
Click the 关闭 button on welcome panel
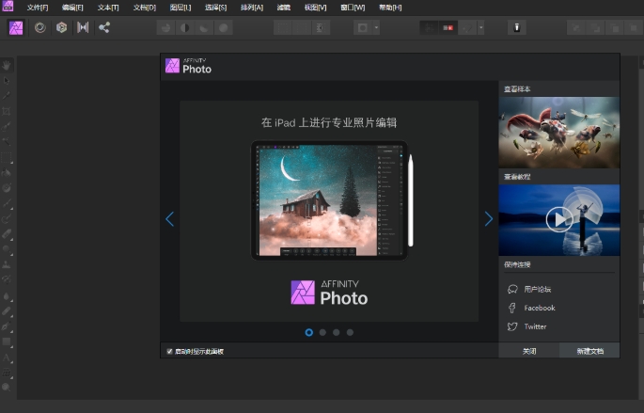coord(529,351)
